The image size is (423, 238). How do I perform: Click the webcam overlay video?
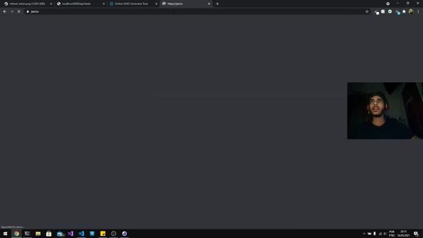coord(385,111)
